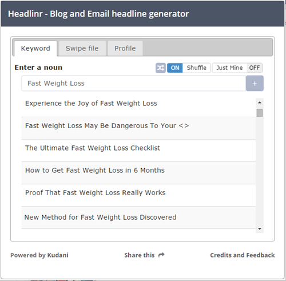Click the scroll down arrow
The width and height of the screenshot is (286, 281).
260,229
